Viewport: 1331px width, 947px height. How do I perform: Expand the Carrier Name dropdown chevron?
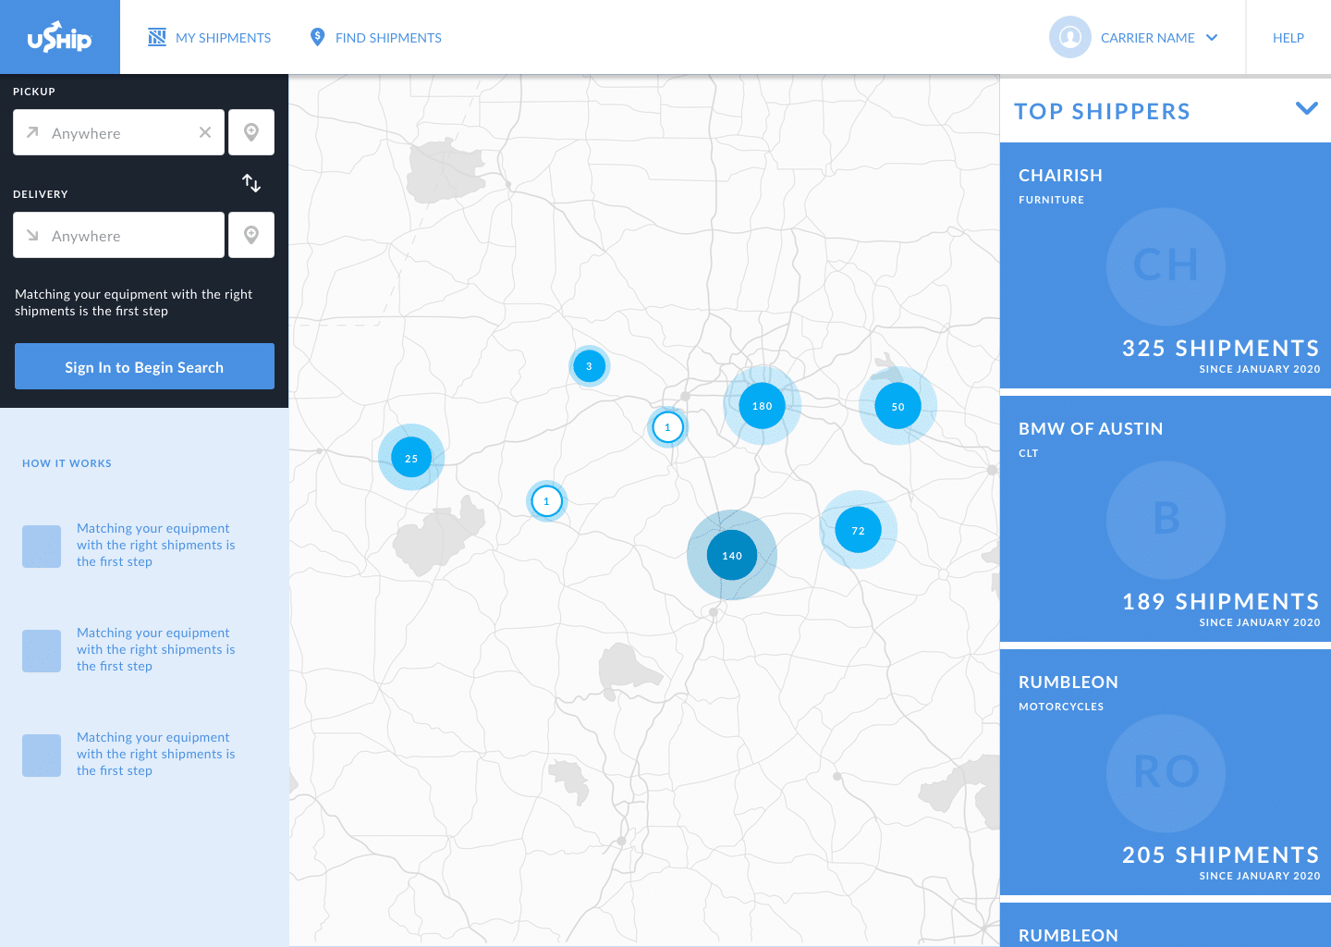[x=1212, y=38]
